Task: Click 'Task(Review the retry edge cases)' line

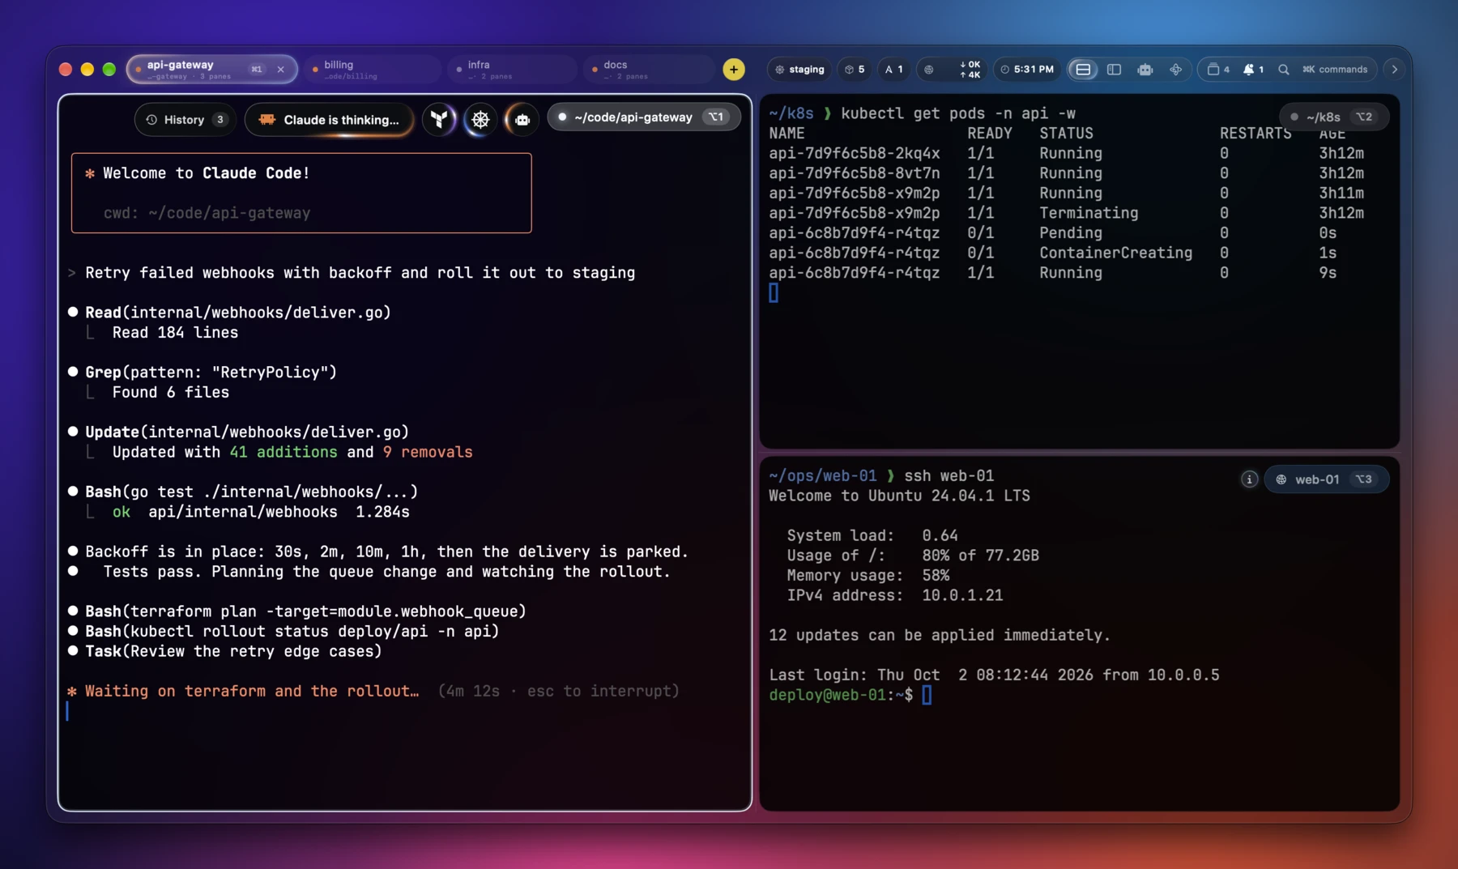Action: pos(233,651)
